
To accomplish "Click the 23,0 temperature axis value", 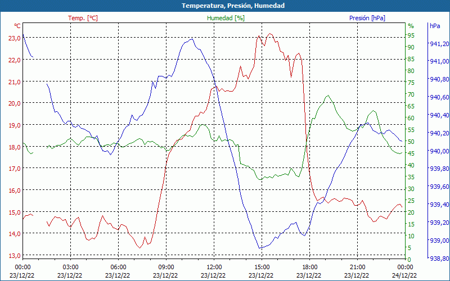I will pos(15,38).
